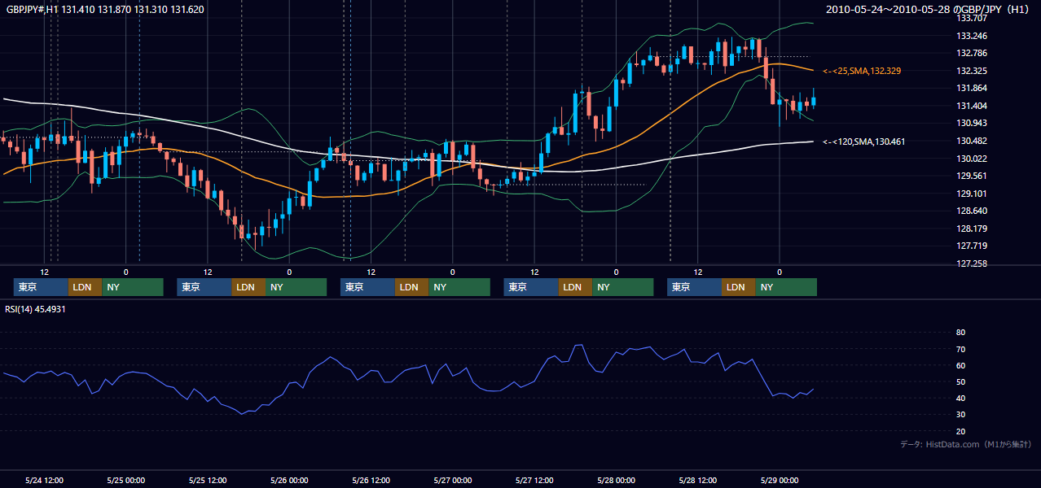Click the 5/29 00:00 time axis label

click(780, 480)
